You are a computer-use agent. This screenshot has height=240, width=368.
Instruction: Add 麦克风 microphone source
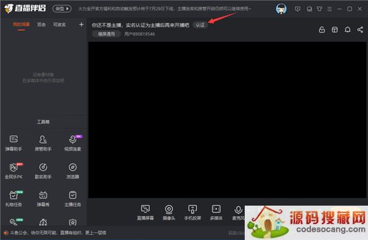(238, 212)
